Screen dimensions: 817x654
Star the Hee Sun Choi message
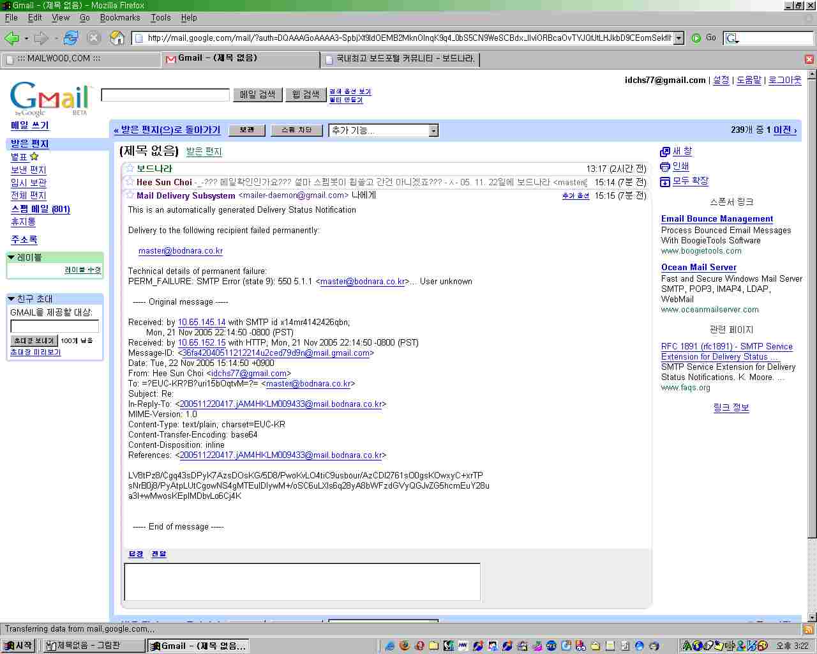coord(130,181)
